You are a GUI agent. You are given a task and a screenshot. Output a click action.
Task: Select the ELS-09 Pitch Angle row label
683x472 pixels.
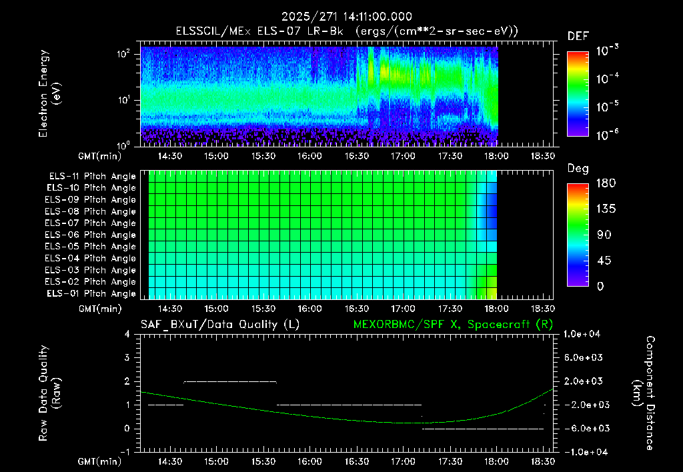[x=91, y=200]
